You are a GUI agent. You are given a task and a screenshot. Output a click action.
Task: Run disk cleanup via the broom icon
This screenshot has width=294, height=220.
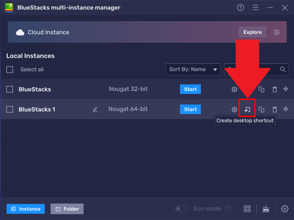point(266,209)
